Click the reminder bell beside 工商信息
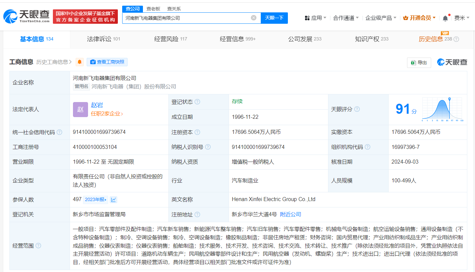This screenshot has width=475, height=272. tap(79, 62)
